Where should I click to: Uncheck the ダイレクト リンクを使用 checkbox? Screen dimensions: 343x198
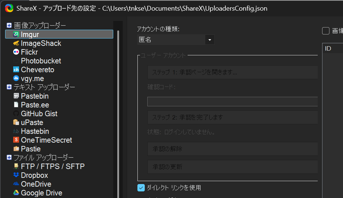141,188
